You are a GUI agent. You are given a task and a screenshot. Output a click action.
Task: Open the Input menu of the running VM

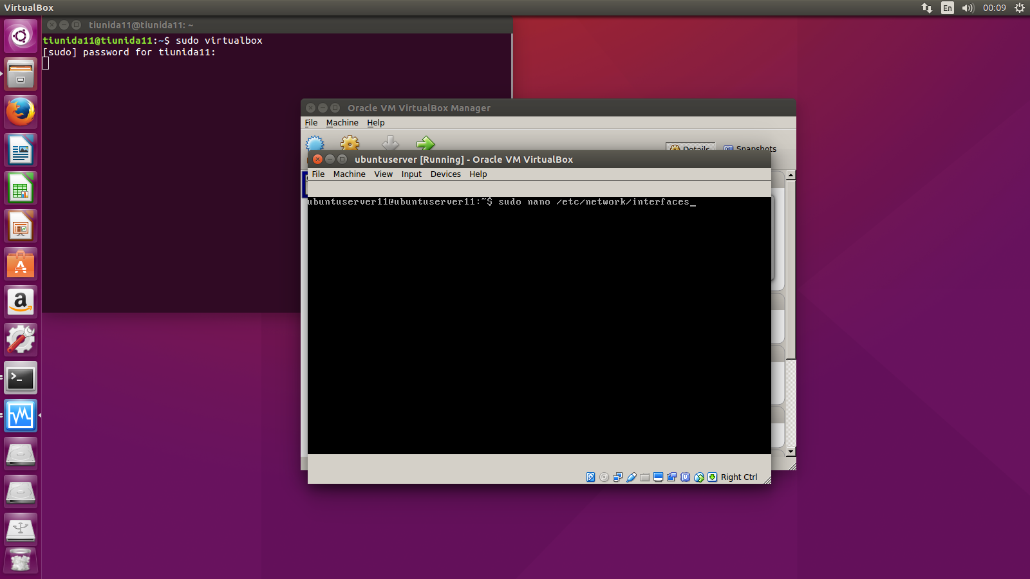click(411, 174)
